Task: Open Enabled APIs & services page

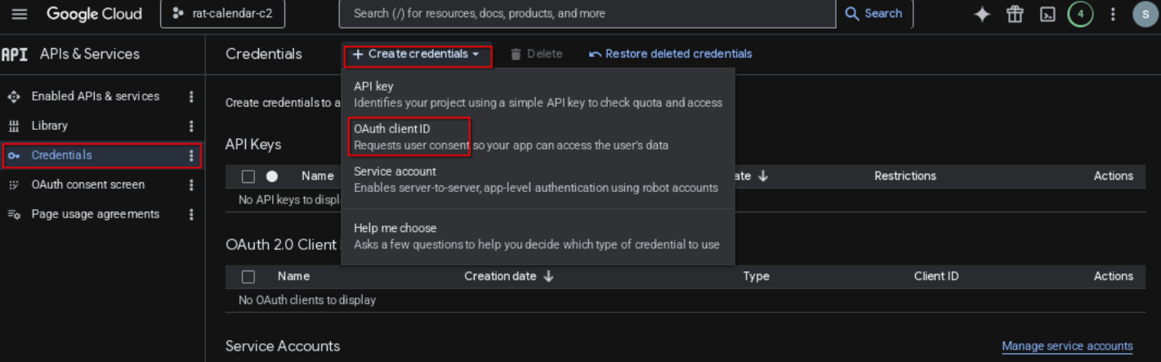Action: pyautogui.click(x=96, y=96)
